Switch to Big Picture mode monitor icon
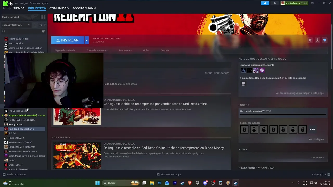The width and height of the screenshot is (333, 187). (312, 3)
